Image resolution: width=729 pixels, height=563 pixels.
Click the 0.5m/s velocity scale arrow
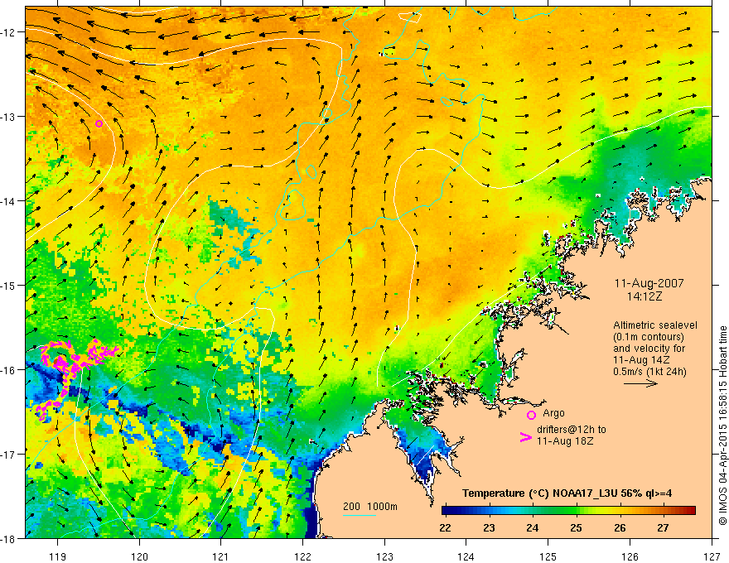point(640,383)
